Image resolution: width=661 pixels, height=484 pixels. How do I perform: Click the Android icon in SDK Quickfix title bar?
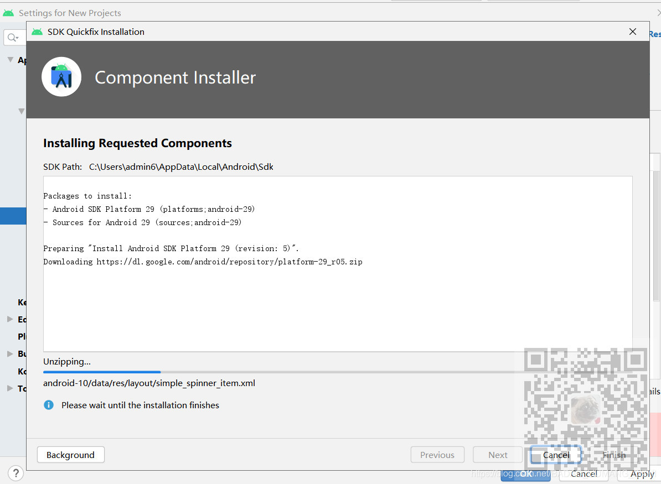(x=37, y=32)
